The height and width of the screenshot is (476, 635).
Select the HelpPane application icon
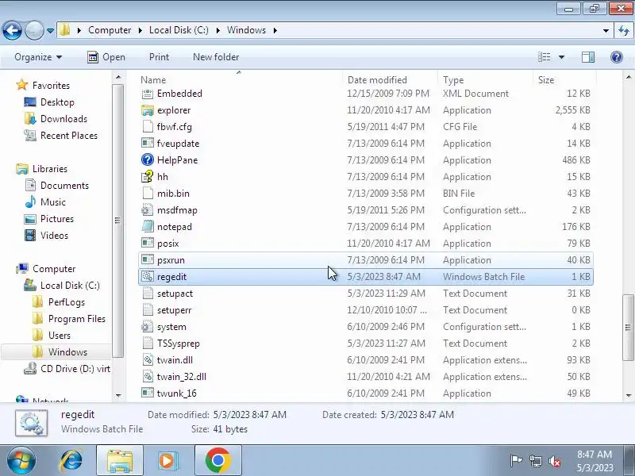(x=148, y=160)
